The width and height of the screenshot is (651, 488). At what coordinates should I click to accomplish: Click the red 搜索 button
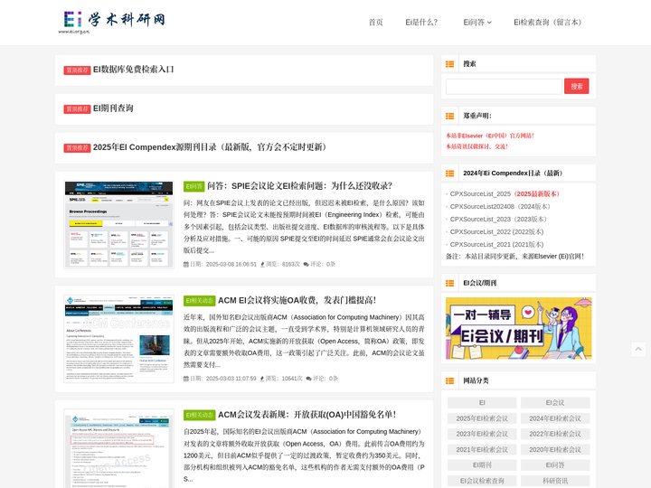click(x=576, y=87)
